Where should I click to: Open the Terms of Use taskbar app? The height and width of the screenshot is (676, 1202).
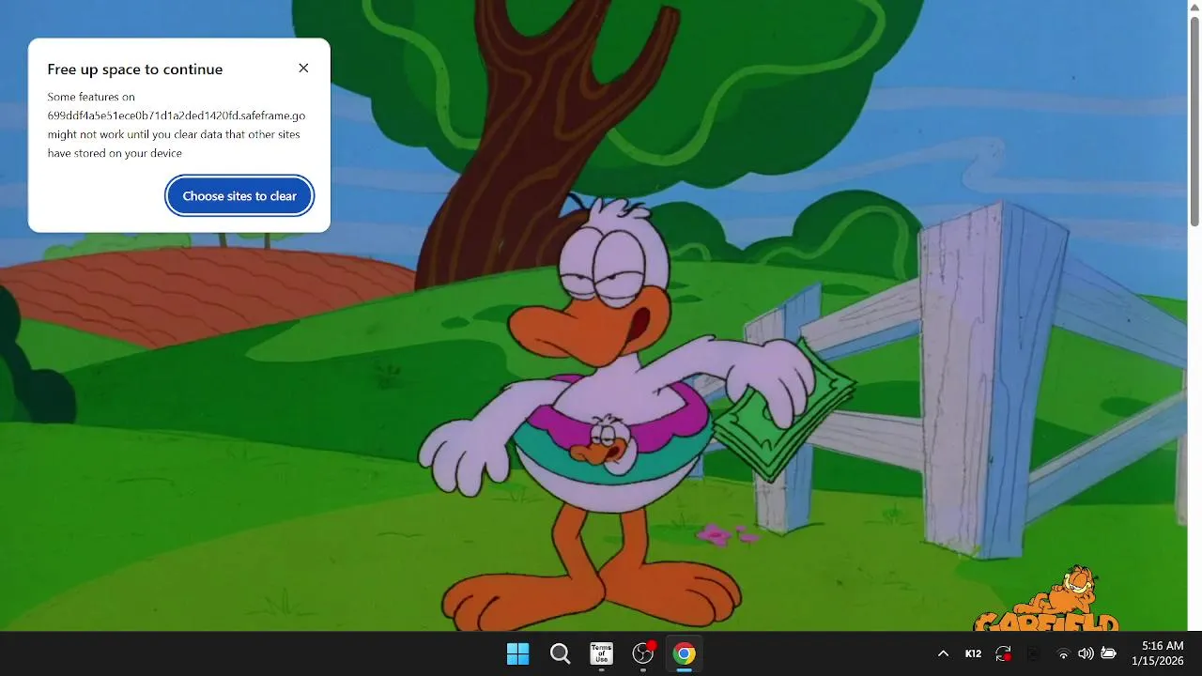pyautogui.click(x=601, y=653)
